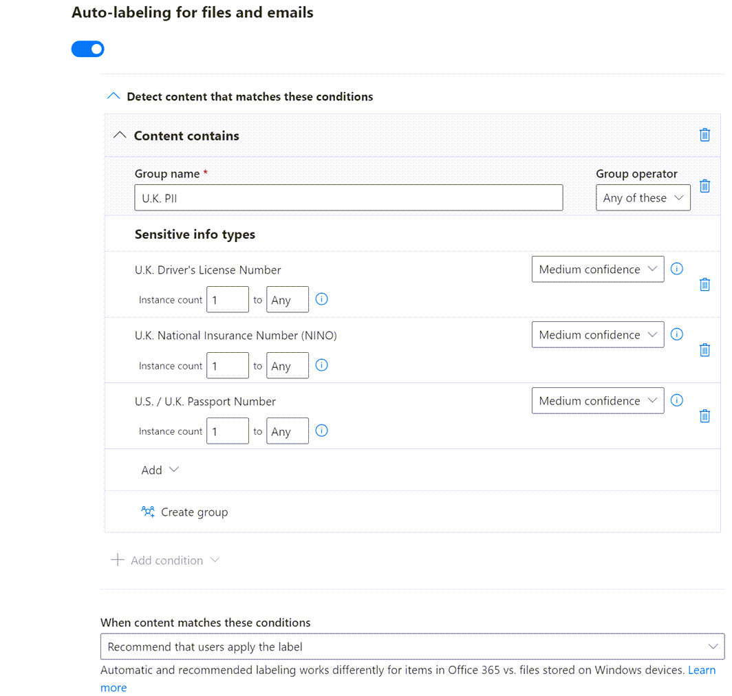
Task: Change Driver's License confidence level dropdown
Action: (597, 270)
